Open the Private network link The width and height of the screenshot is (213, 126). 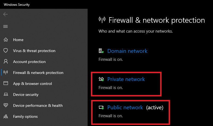(x=126, y=79)
